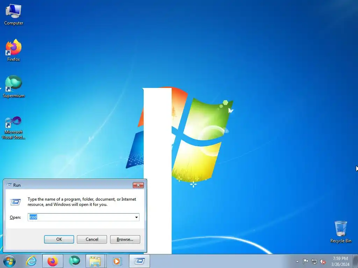Click the Run dialog title bar icon
This screenshot has height=268, width=358.
pos(9,185)
